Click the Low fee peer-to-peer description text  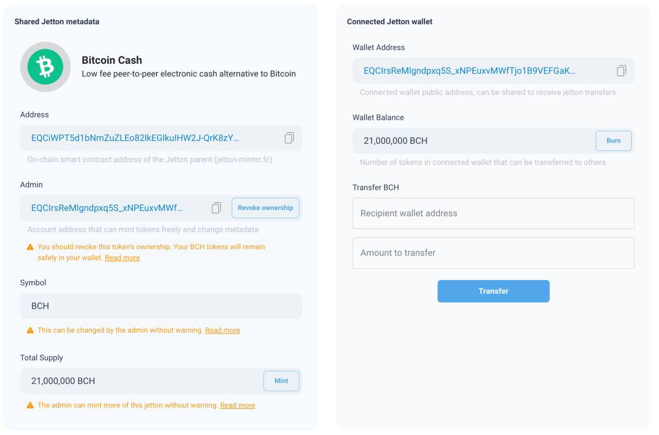pos(189,74)
